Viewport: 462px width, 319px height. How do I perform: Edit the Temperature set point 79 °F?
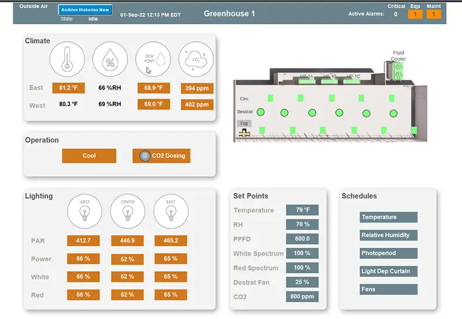(x=302, y=210)
